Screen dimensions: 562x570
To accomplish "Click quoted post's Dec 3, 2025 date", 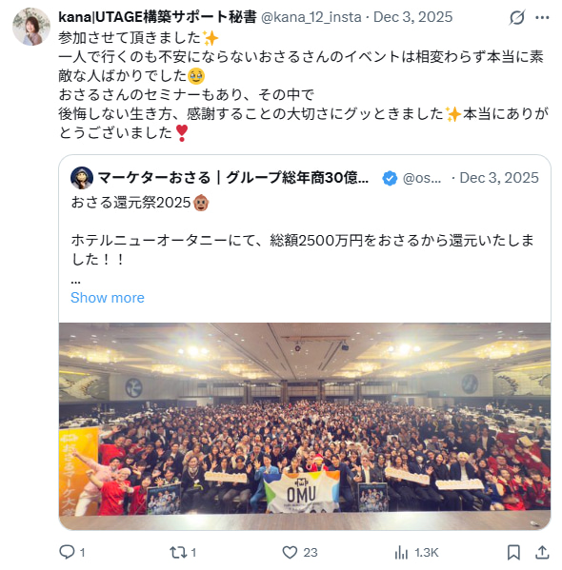I will (499, 178).
